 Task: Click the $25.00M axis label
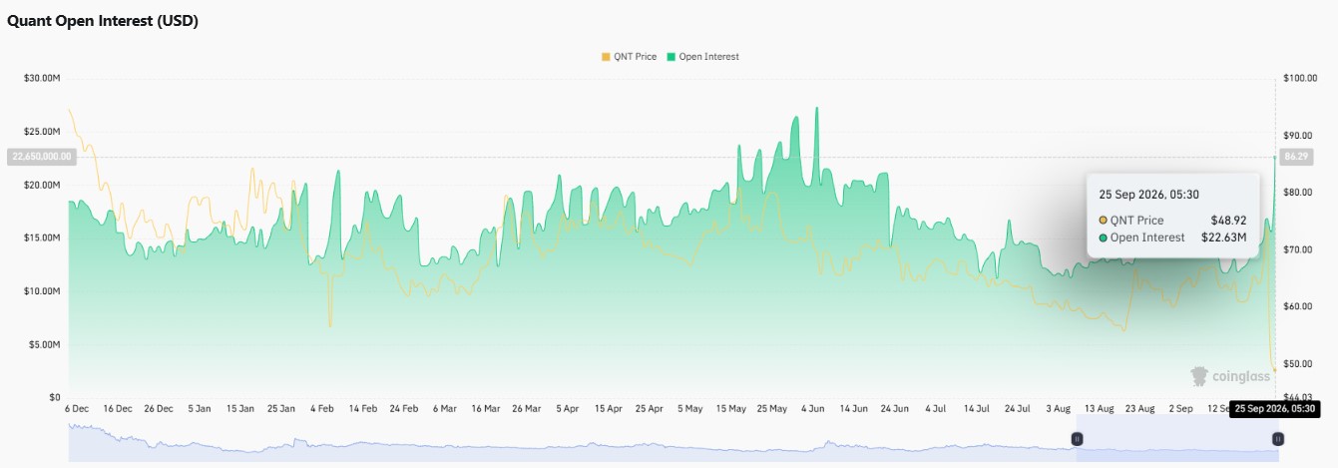point(42,132)
